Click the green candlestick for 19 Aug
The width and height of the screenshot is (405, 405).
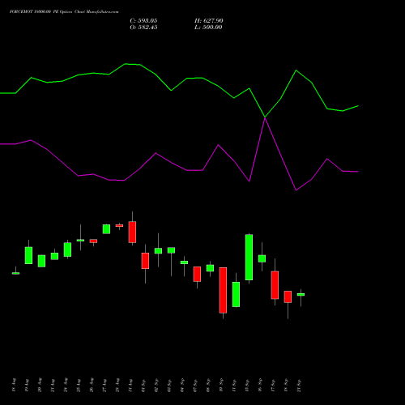[28, 255]
